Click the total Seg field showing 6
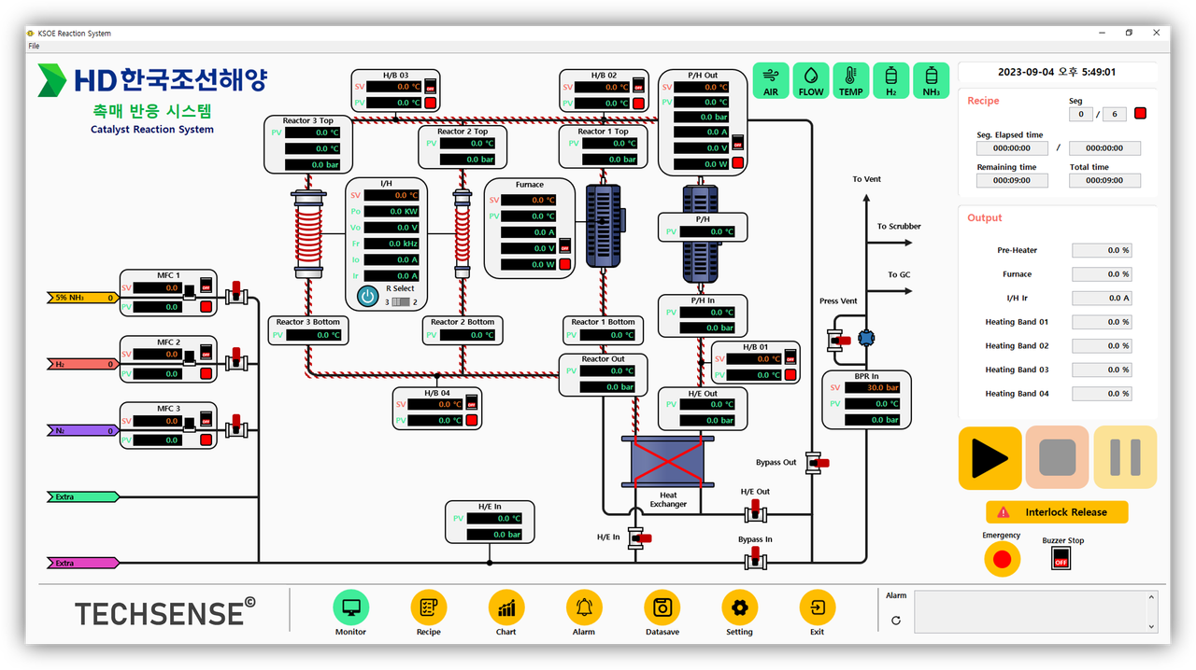Screen dimensions: 1196x670 pyautogui.click(x=1114, y=114)
